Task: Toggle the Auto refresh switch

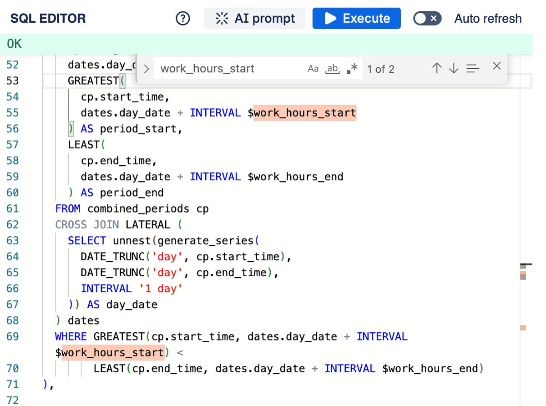Action: pos(427,19)
